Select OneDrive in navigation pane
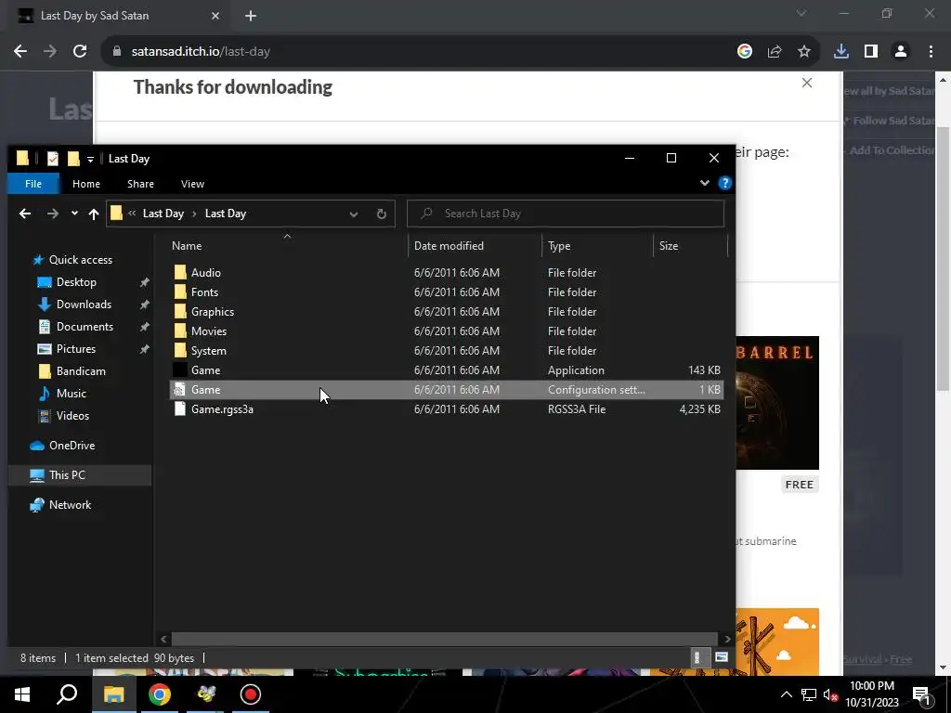This screenshot has width=951, height=713. pyautogui.click(x=72, y=445)
